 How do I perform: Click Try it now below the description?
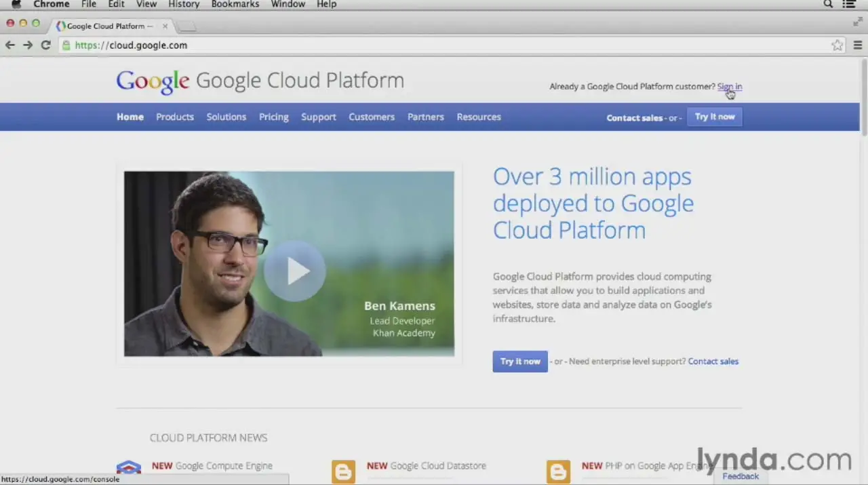[520, 362]
